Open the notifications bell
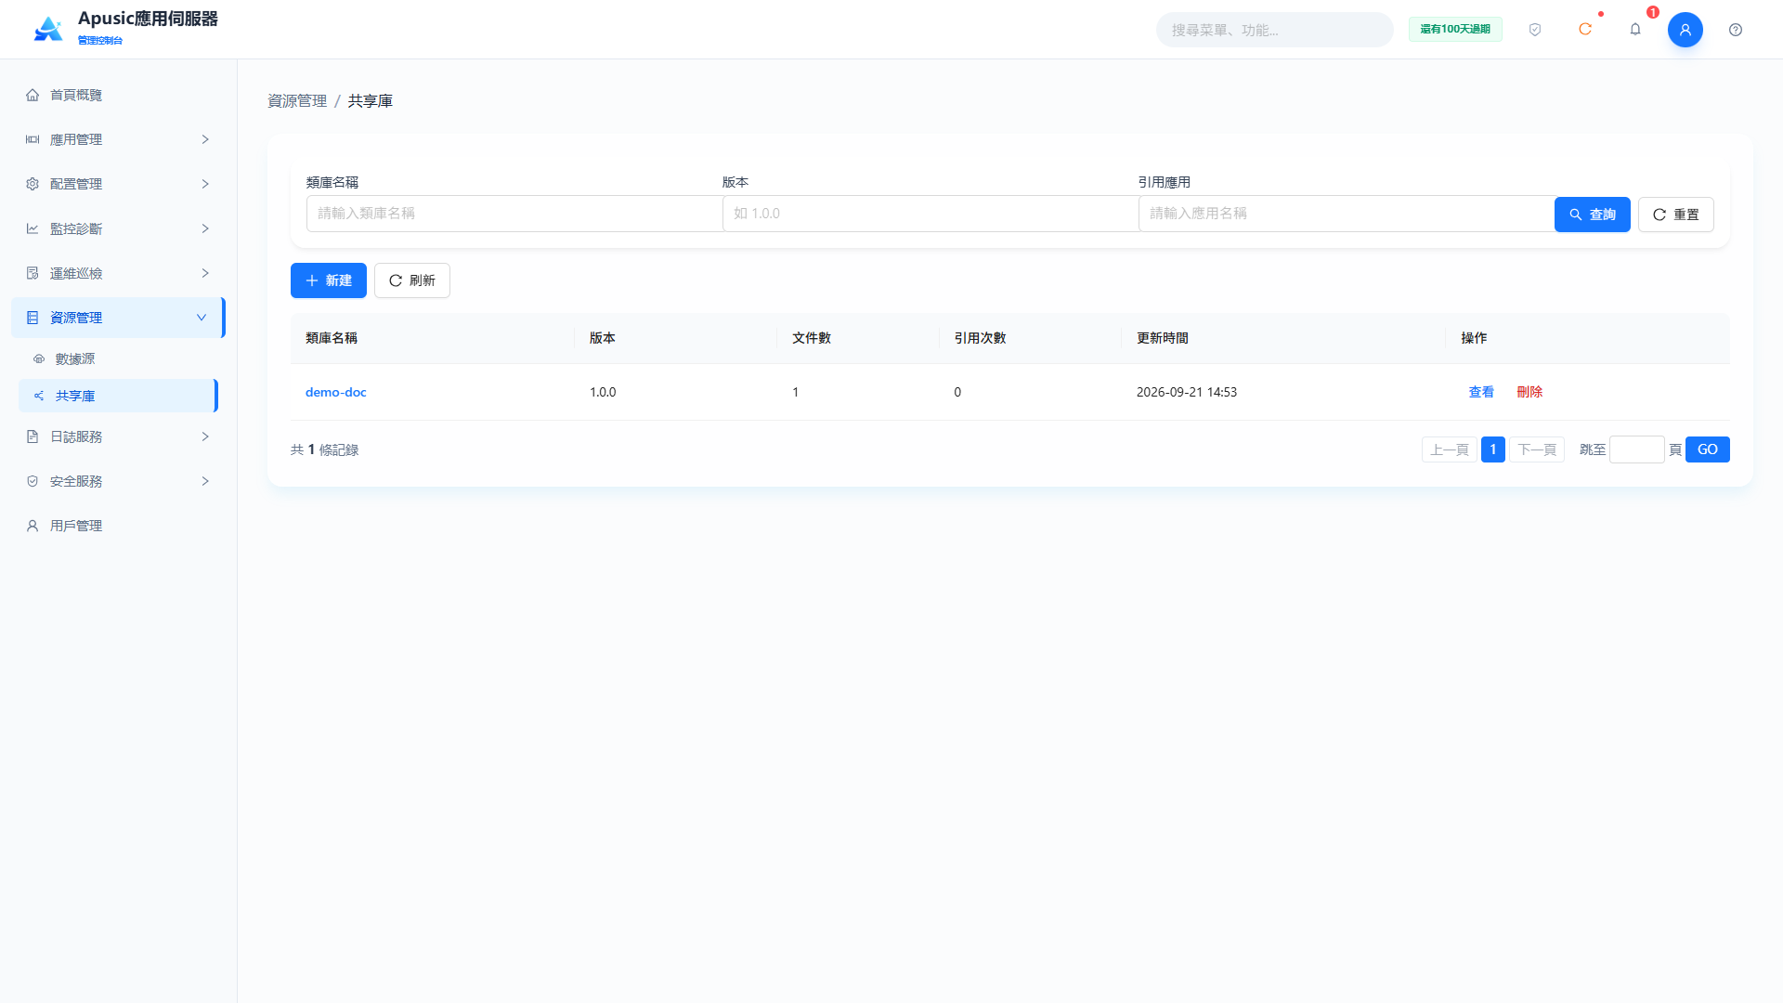 [x=1635, y=30]
